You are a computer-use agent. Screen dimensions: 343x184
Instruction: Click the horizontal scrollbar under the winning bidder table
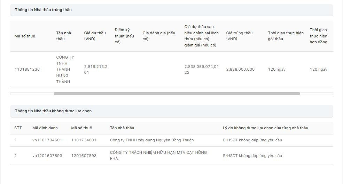(x=177, y=94)
